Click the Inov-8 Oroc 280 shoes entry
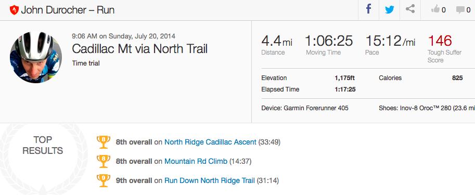Image resolution: width=475 pixels, height=195 pixels. coord(427,108)
